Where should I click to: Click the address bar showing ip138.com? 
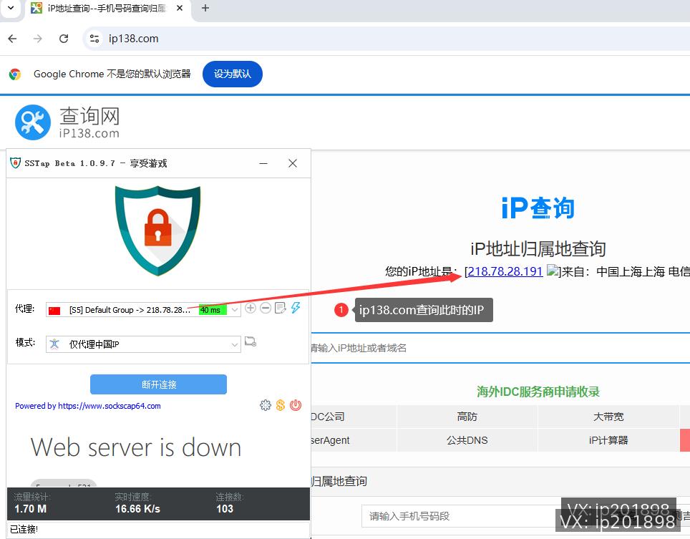point(387,39)
